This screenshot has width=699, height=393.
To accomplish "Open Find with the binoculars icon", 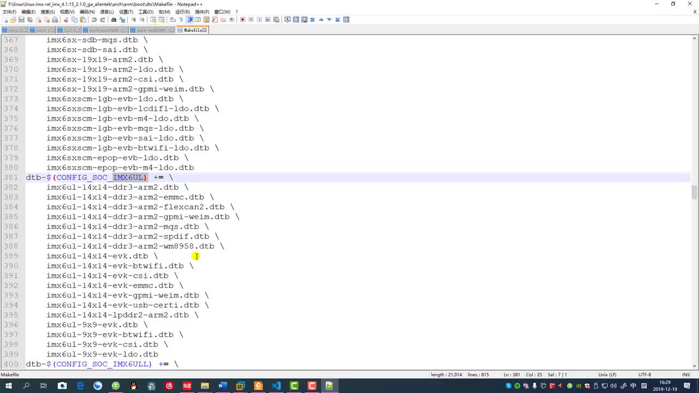I will click(114, 20).
